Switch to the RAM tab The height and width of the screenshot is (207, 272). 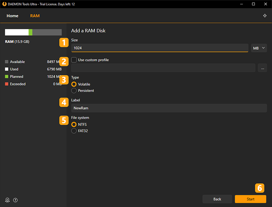point(35,16)
